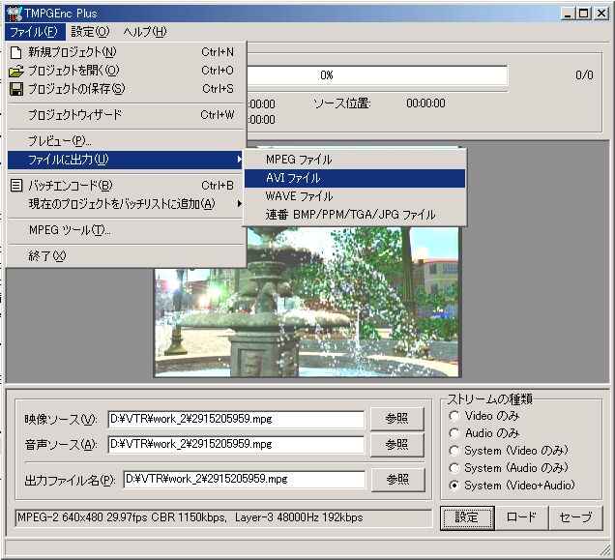This screenshot has height=560, width=615.
Task: Click the 0/0 frame counter
Action: [584, 75]
